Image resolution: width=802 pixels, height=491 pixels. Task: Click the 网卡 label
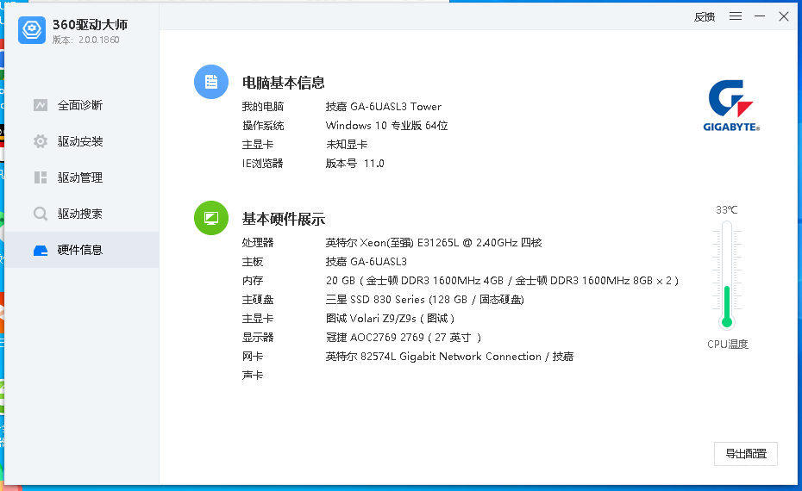coord(252,357)
